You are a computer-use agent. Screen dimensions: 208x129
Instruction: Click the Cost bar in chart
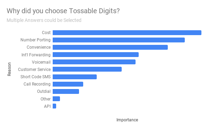click(x=127, y=33)
